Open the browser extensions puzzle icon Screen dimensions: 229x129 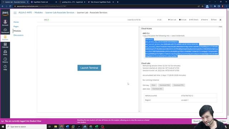point(215,6)
